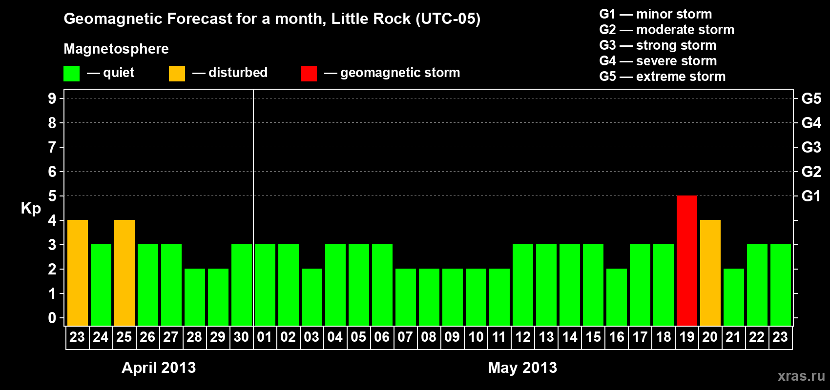The width and height of the screenshot is (830, 390).
Task: Click the G5 label on right axis
Action: coord(811,98)
